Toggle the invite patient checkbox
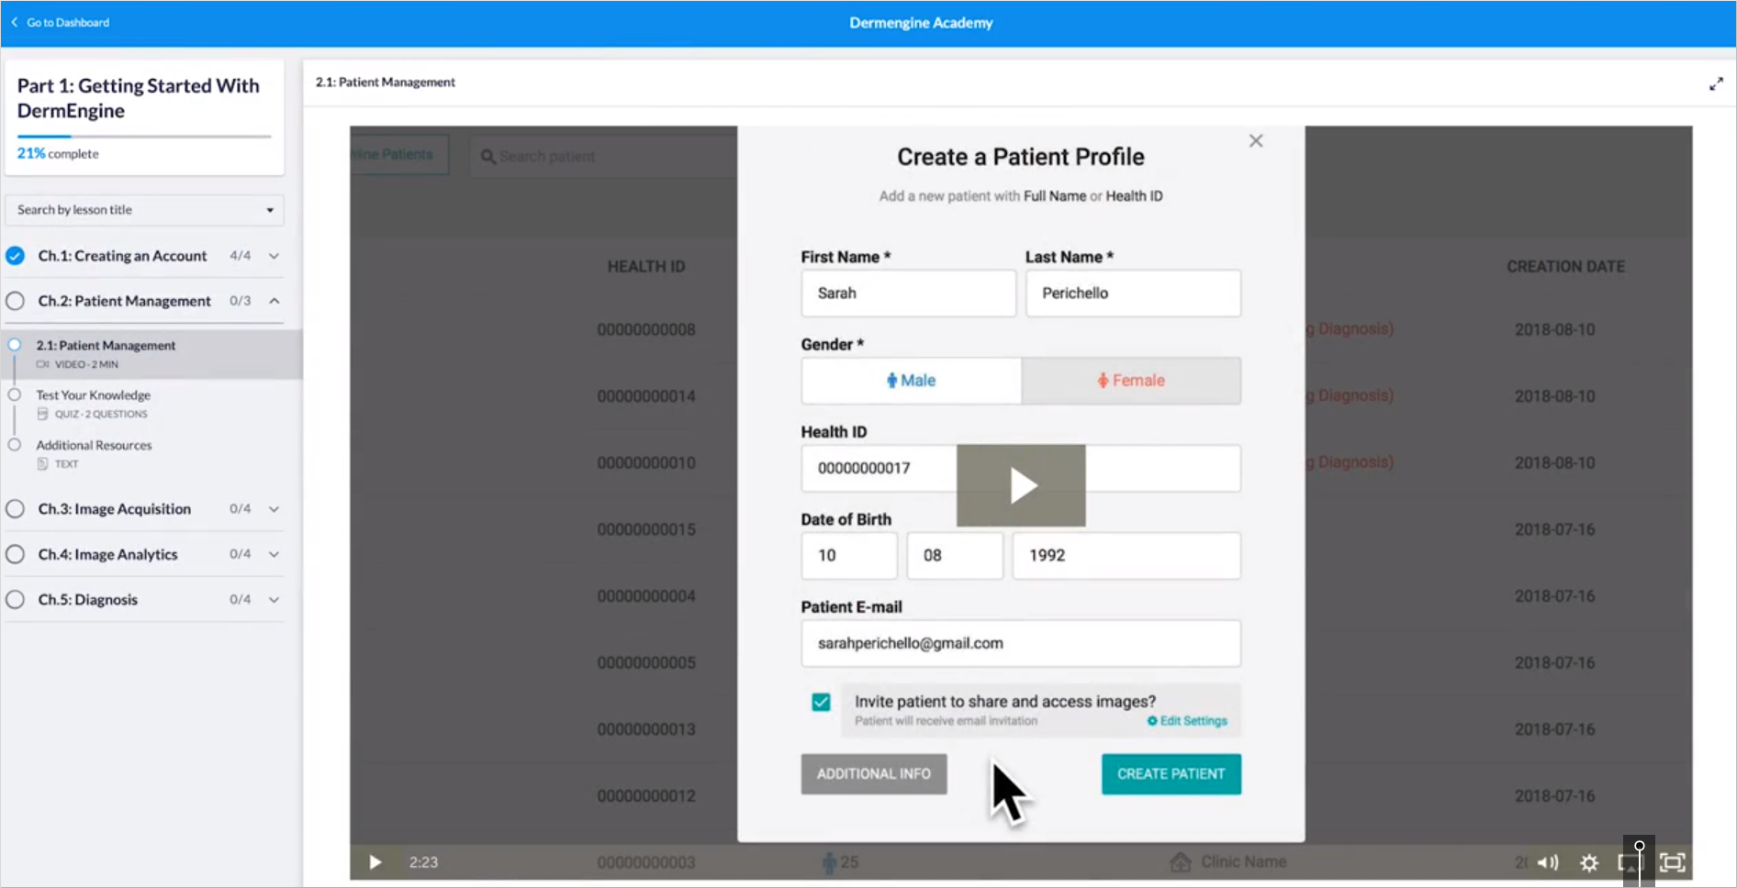The width and height of the screenshot is (1737, 888). tap(821, 702)
